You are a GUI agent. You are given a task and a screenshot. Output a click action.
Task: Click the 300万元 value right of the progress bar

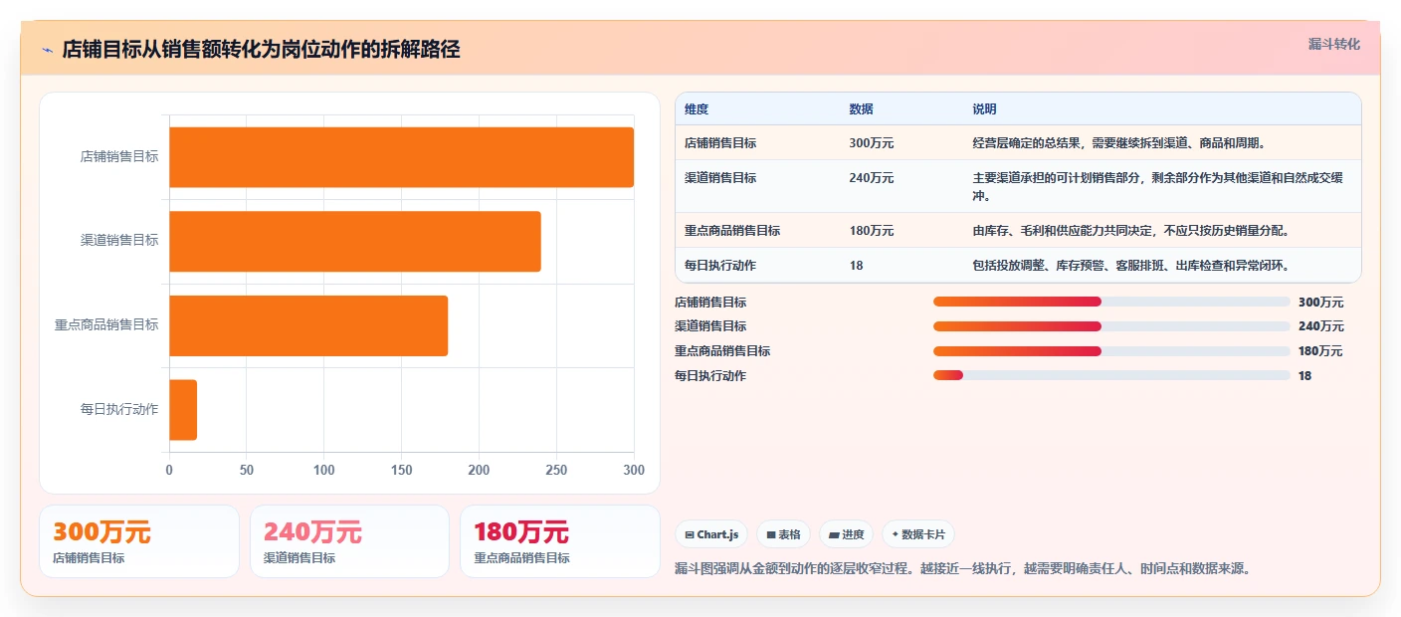pyautogui.click(x=1320, y=303)
